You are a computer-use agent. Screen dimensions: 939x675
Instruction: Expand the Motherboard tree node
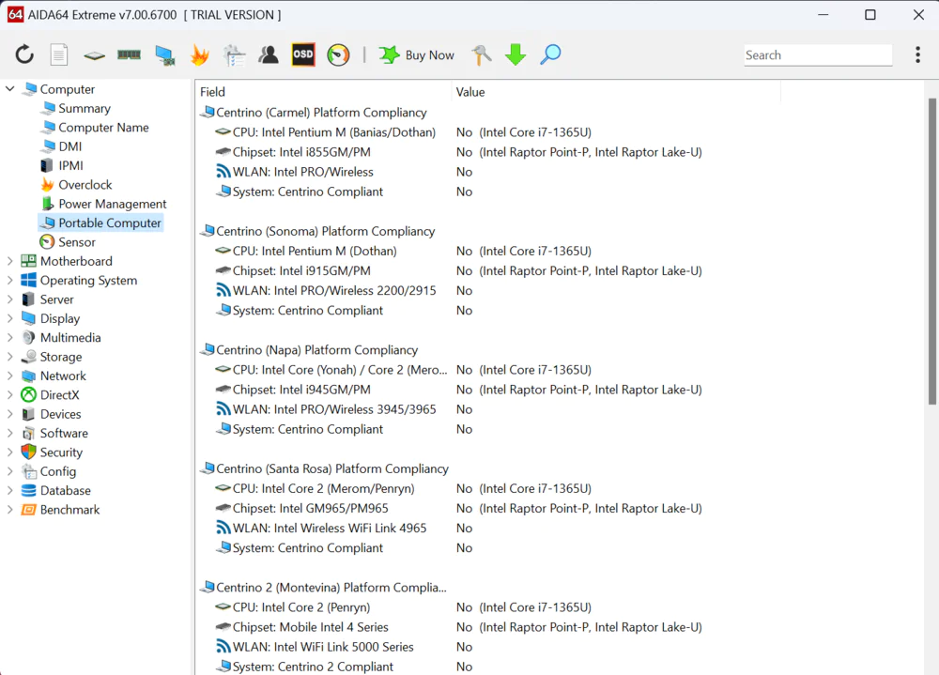tap(9, 261)
